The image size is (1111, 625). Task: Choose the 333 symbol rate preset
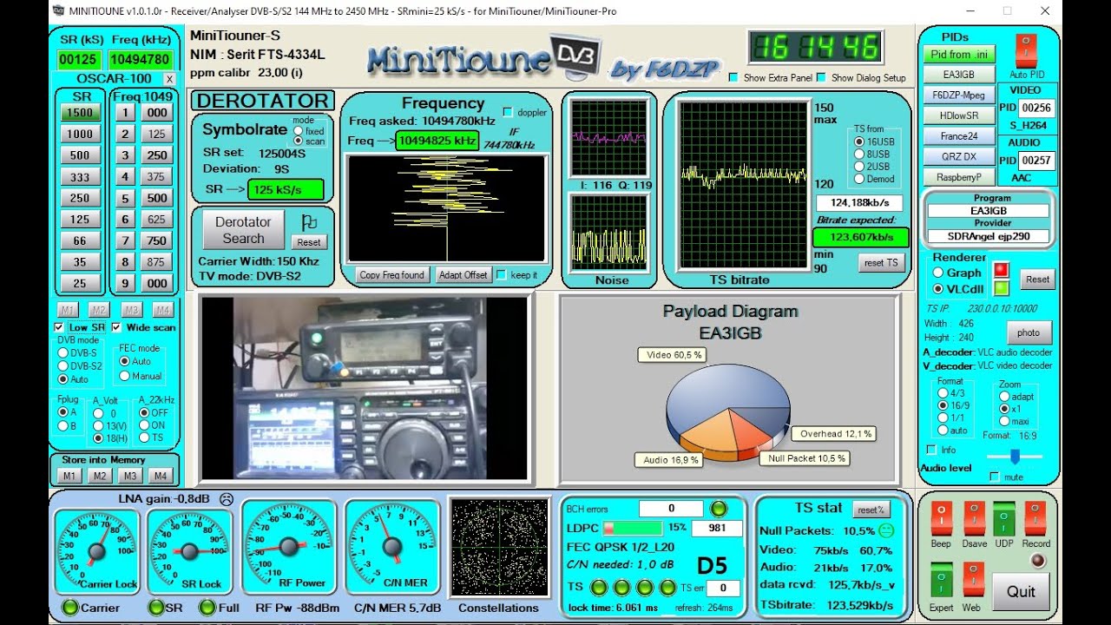coord(80,176)
